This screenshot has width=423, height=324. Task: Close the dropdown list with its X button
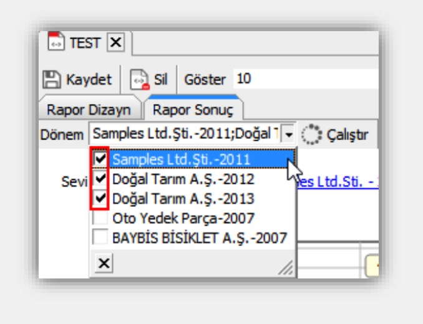pos(104,264)
